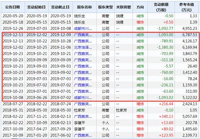Select market value 202.78

coord(191,123)
